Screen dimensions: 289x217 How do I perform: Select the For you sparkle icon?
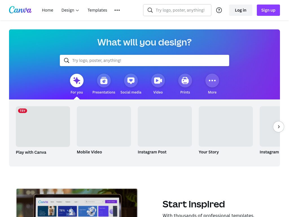pyautogui.click(x=77, y=81)
